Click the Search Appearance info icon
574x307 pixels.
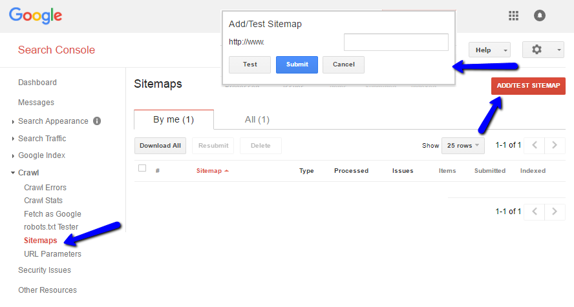(97, 121)
